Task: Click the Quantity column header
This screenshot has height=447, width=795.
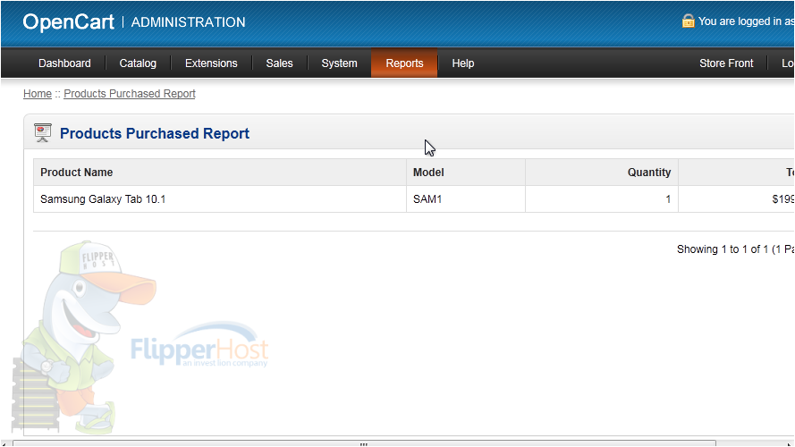Action: [601, 173]
